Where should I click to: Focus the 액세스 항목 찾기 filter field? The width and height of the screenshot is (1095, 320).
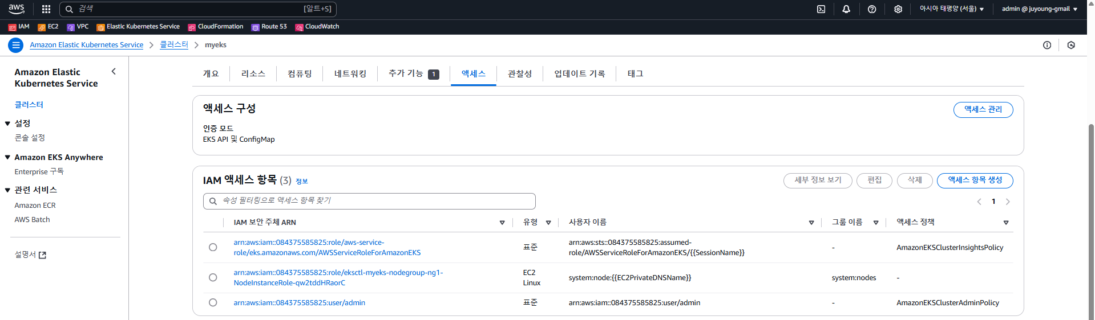point(369,201)
